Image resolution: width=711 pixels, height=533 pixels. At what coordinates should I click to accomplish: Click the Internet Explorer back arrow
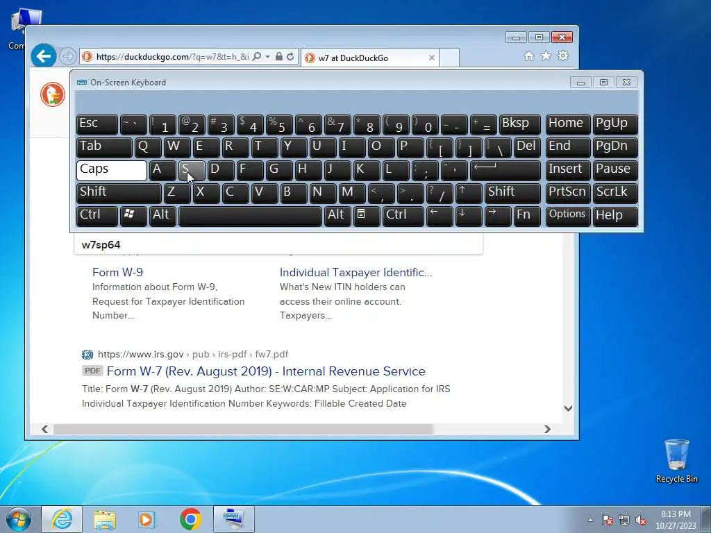point(44,56)
